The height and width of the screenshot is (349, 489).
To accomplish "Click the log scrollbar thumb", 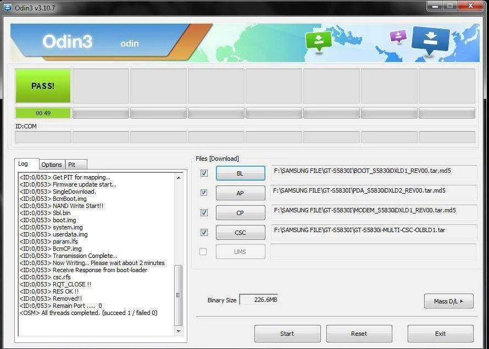I will pos(179,295).
